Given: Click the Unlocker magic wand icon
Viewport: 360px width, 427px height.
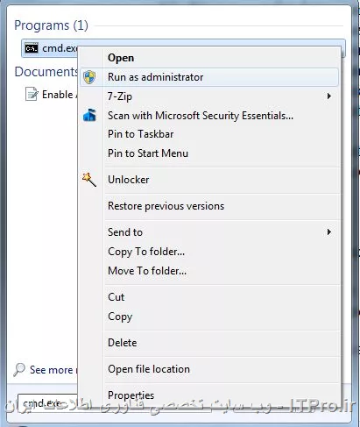Looking at the screenshot, I should tap(89, 180).
